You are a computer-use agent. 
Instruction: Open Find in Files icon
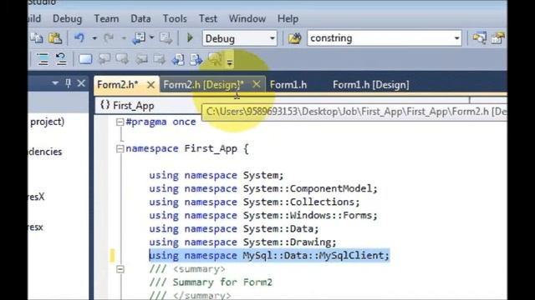click(x=294, y=38)
